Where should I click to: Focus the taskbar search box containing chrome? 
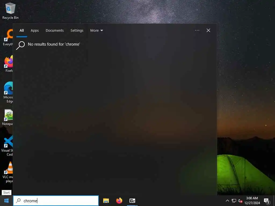(x=56, y=201)
